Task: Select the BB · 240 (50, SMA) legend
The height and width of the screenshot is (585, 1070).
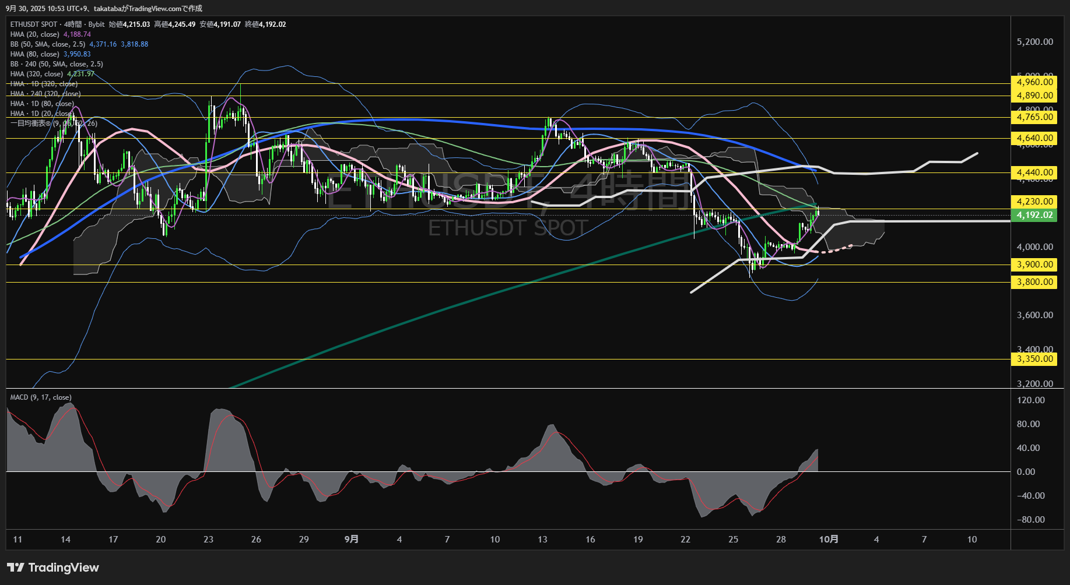Action: tap(57, 64)
